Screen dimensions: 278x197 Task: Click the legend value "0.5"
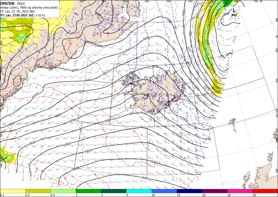pyautogui.click(x=53, y=195)
